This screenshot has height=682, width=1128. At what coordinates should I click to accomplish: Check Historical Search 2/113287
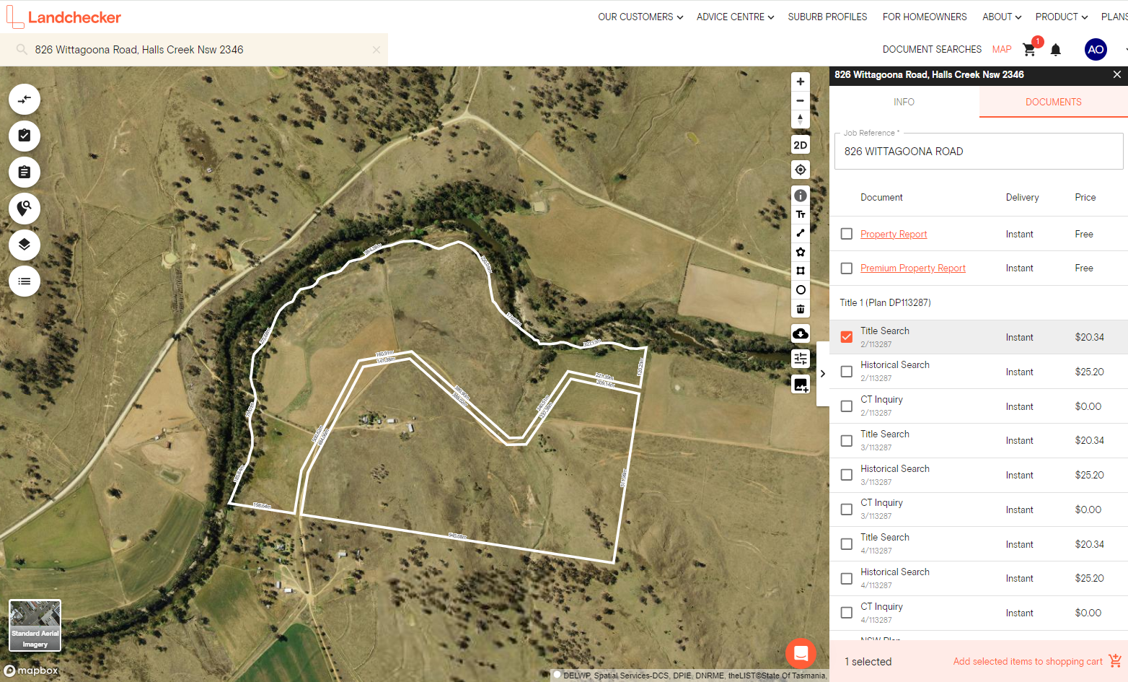coord(847,372)
